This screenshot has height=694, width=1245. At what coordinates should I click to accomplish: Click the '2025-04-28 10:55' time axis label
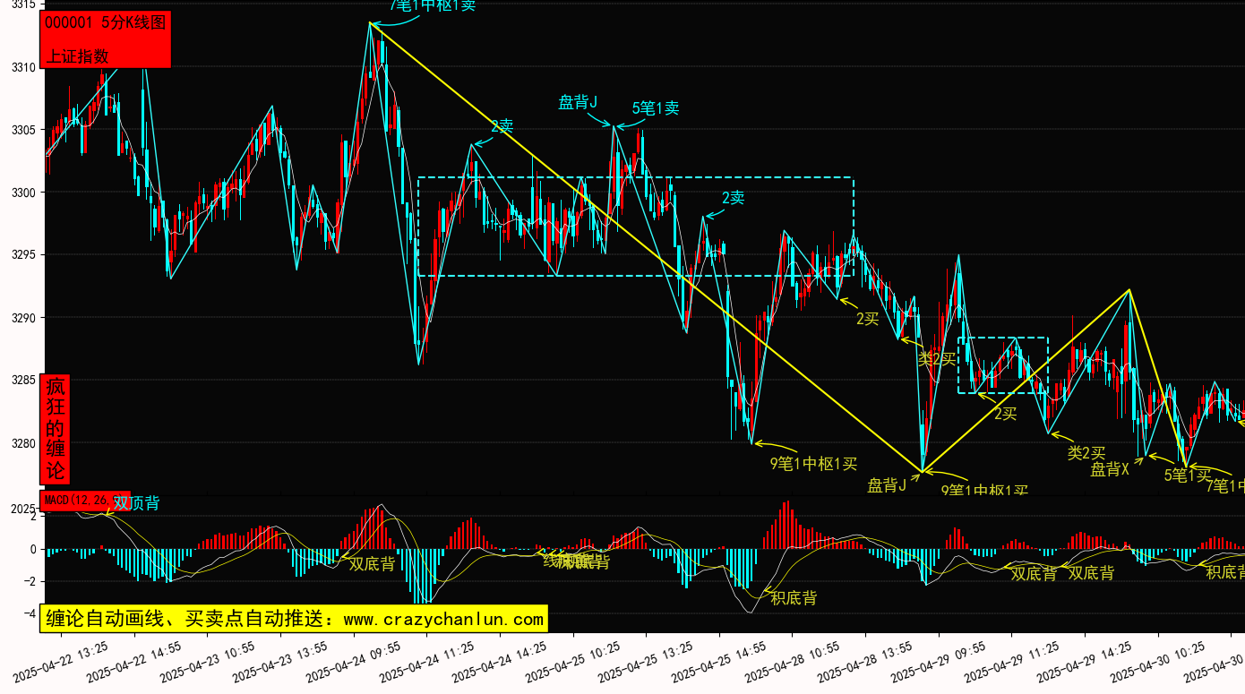(x=792, y=661)
